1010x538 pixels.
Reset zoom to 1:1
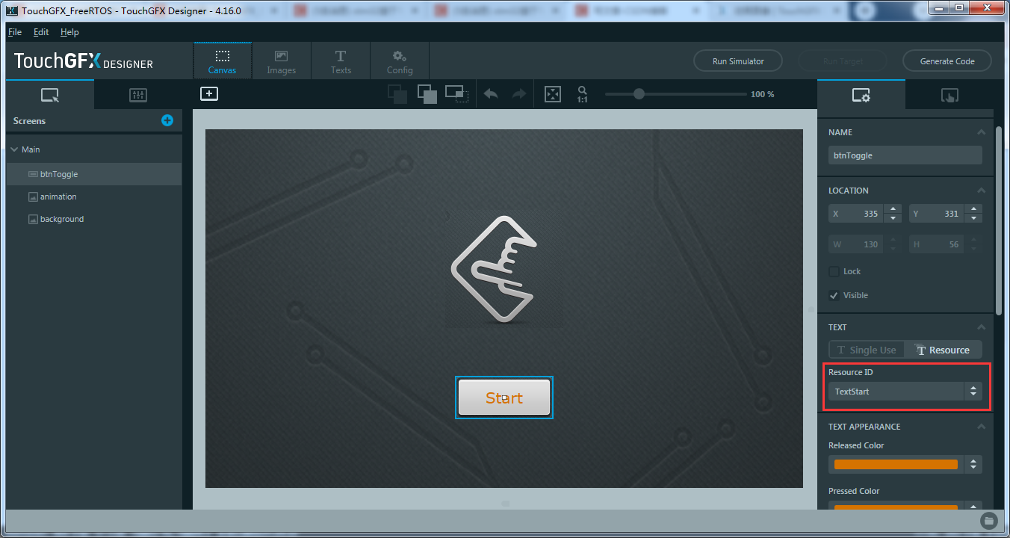pyautogui.click(x=582, y=94)
